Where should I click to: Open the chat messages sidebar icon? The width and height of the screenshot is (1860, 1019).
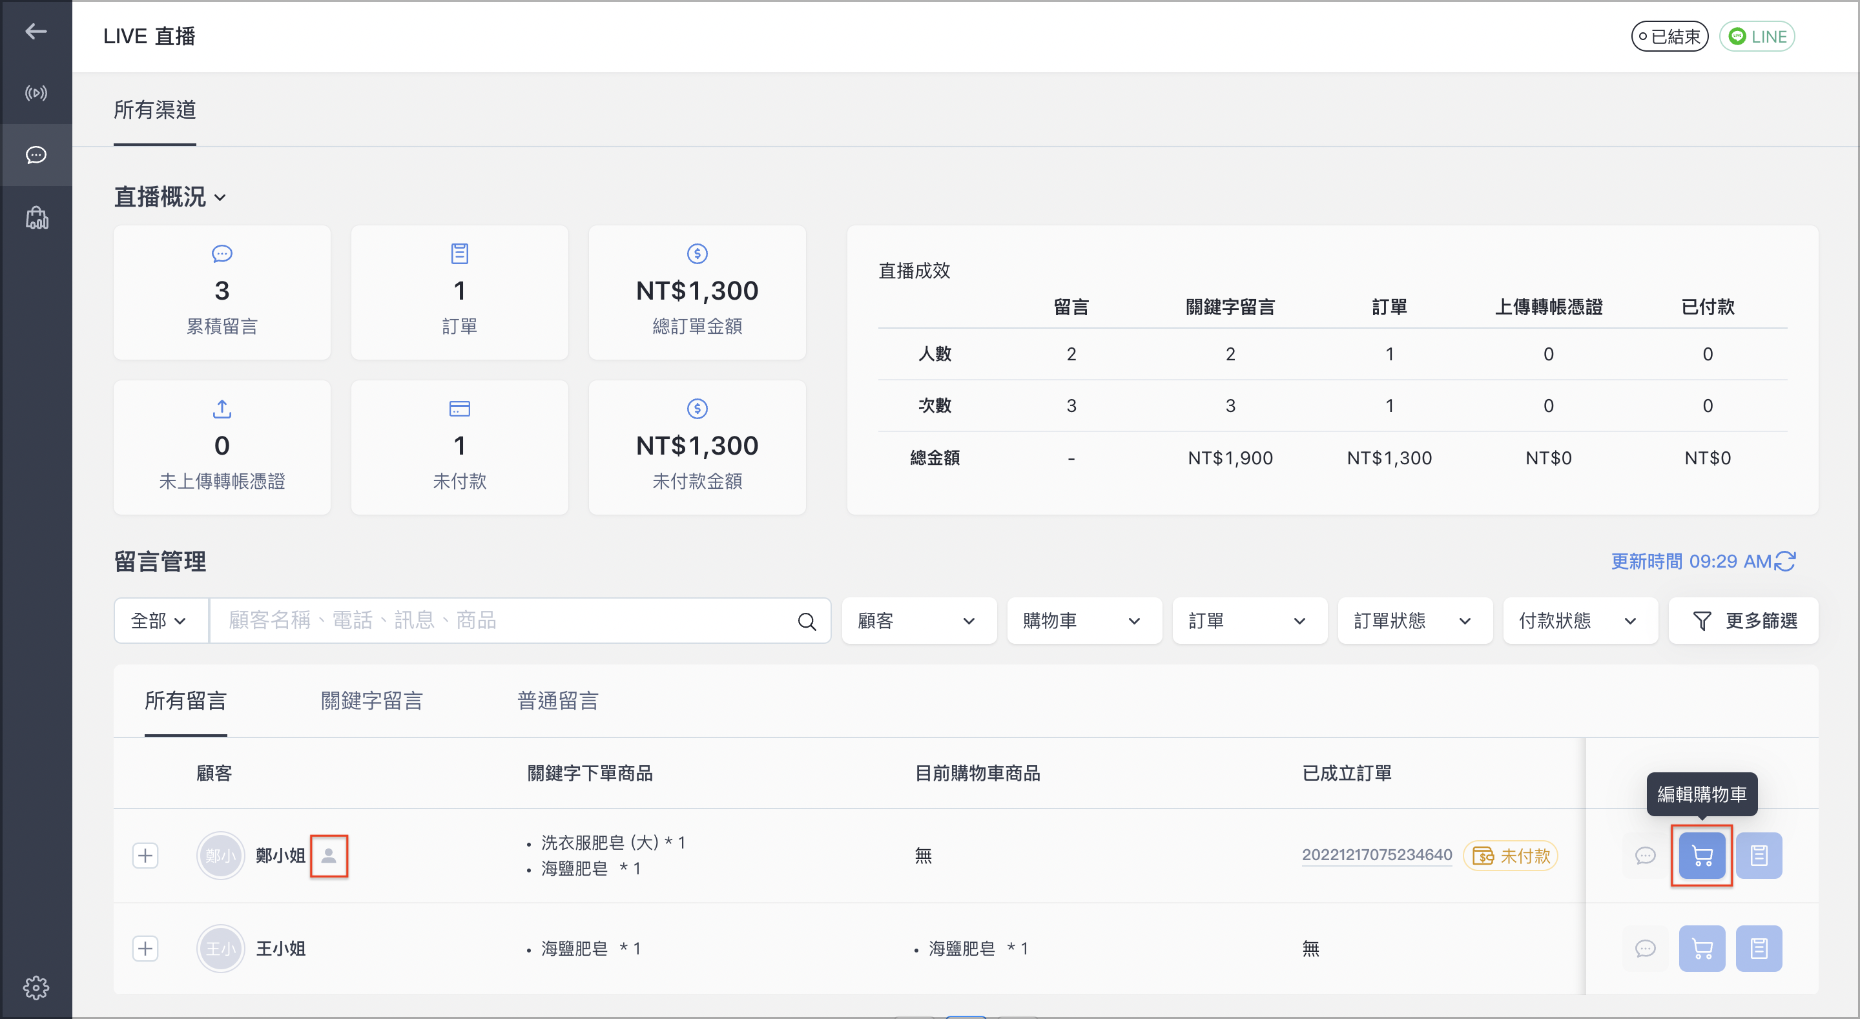[x=36, y=154]
